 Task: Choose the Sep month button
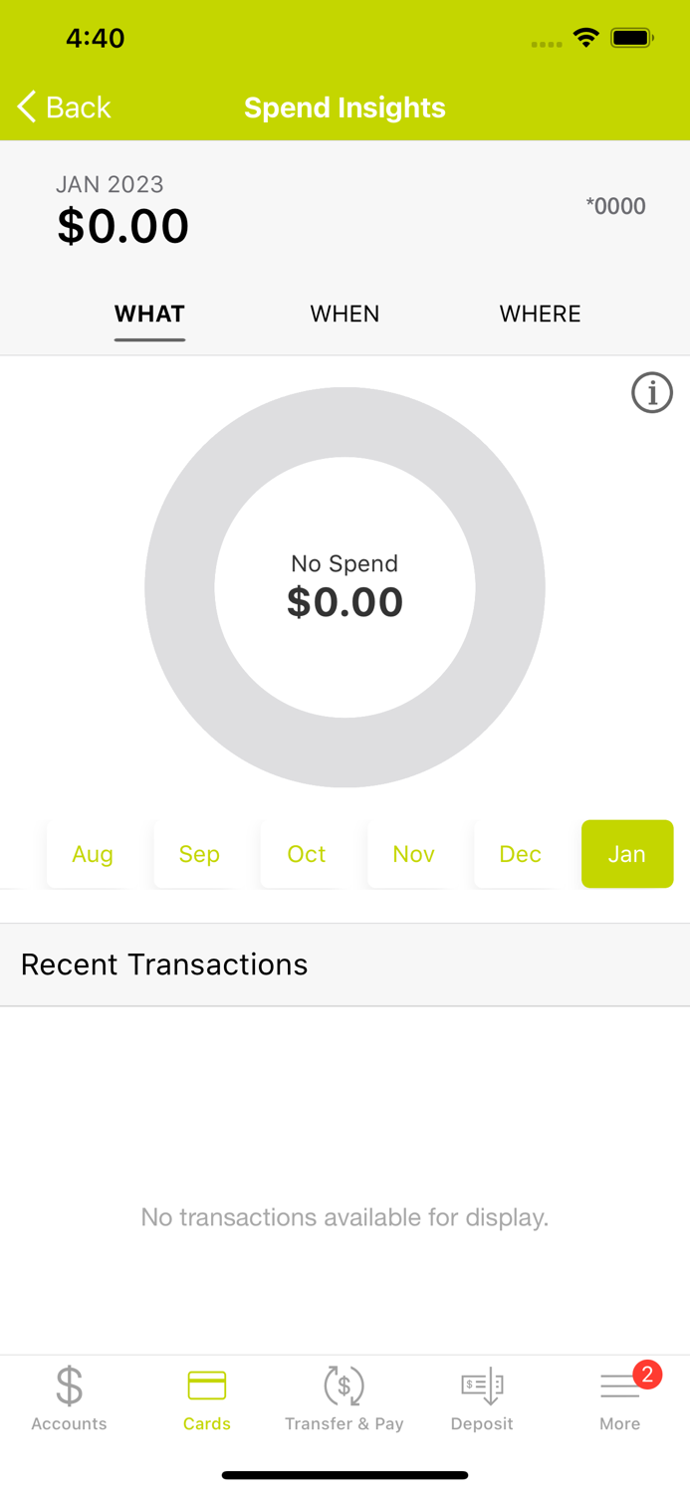(199, 854)
